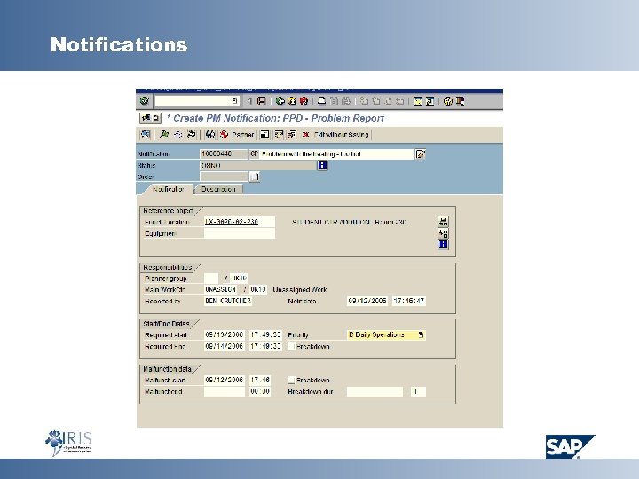Screen dimensions: 639x479
Task: Click the blue info icon in Reference object
Action: point(444,245)
